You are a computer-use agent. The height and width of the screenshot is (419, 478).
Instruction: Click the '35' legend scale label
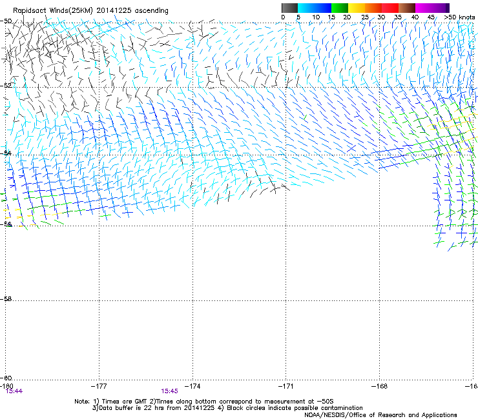(398, 17)
